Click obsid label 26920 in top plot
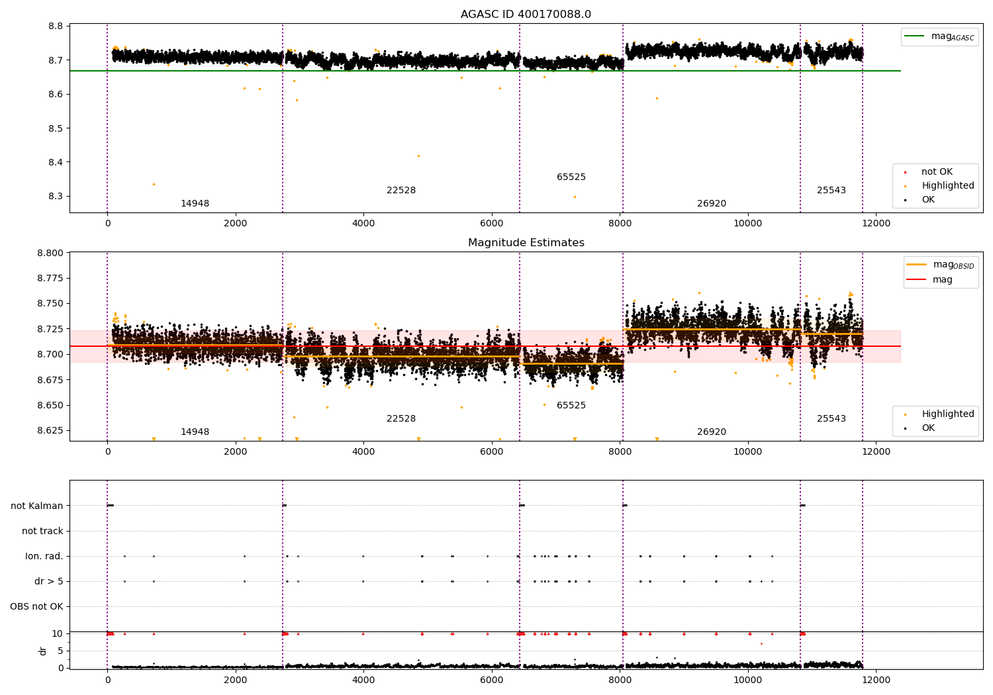993x695 pixels. click(x=712, y=204)
